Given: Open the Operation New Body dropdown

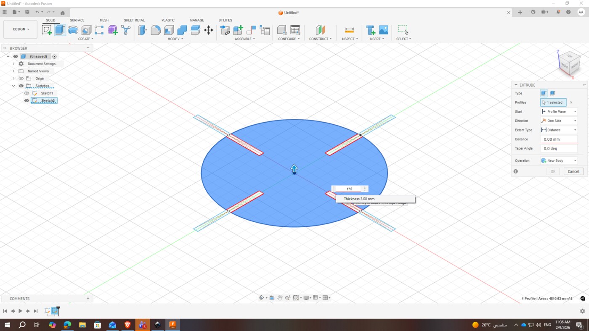Looking at the screenshot, I should click(559, 160).
